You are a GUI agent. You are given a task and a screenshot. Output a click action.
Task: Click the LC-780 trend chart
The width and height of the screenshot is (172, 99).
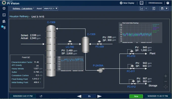[70, 64]
